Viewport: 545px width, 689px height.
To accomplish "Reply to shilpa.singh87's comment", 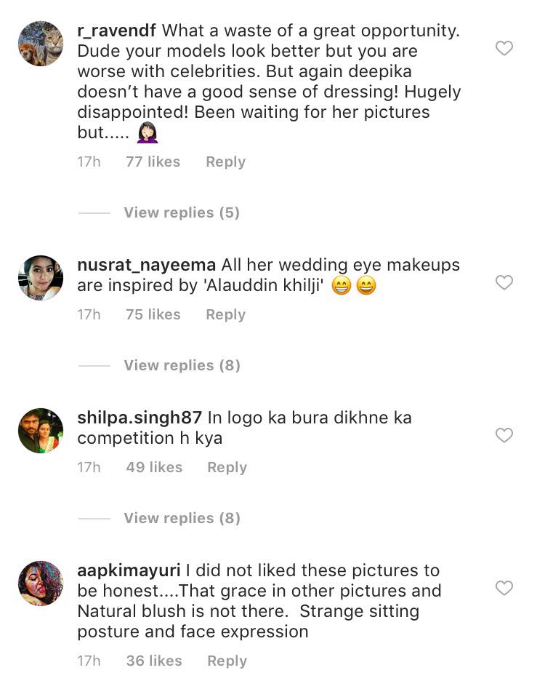I will (x=227, y=467).
